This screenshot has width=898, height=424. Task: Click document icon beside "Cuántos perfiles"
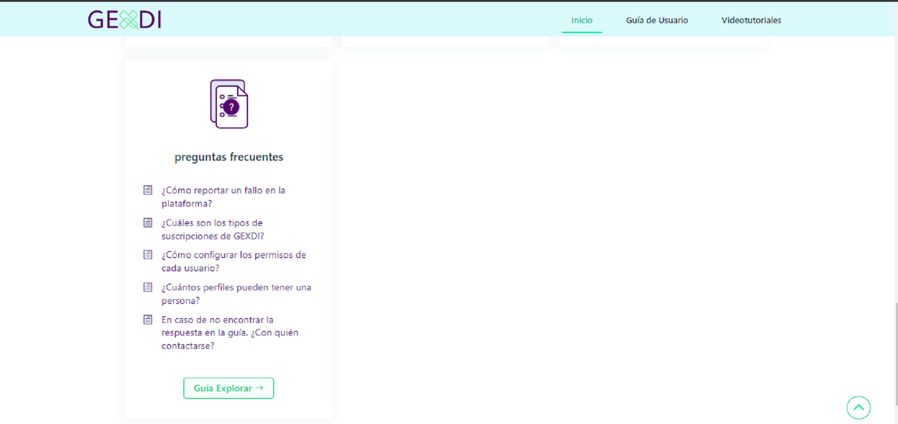[148, 287]
